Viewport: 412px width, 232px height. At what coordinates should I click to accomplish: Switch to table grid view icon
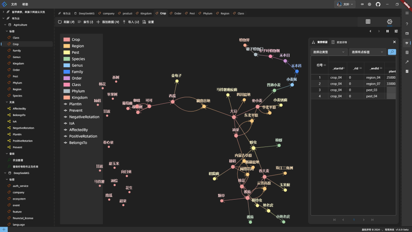pos(368,21)
